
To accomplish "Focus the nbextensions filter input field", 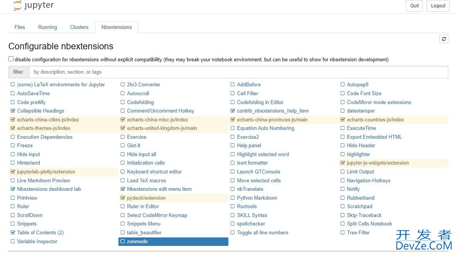I will point(238,72).
